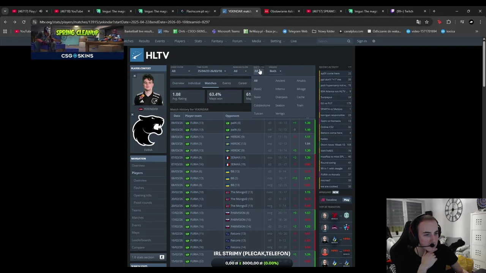Image resolution: width=486 pixels, height=273 pixels.
Task: Remove YEKINDAR from player context
Action: (x=134, y=76)
